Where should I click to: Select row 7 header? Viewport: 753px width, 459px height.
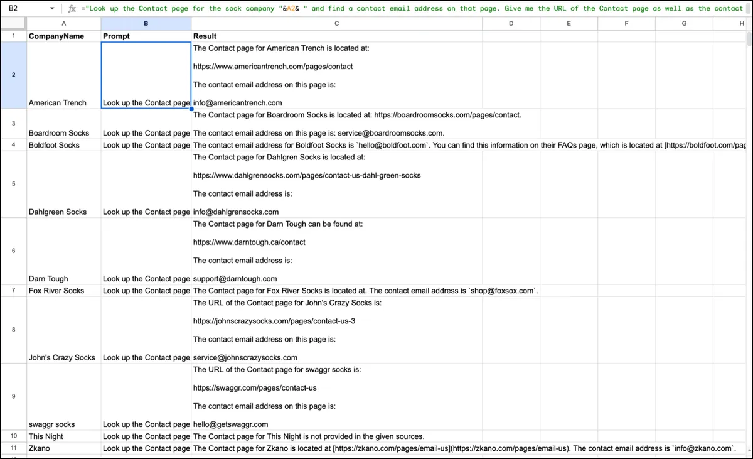pyautogui.click(x=13, y=290)
